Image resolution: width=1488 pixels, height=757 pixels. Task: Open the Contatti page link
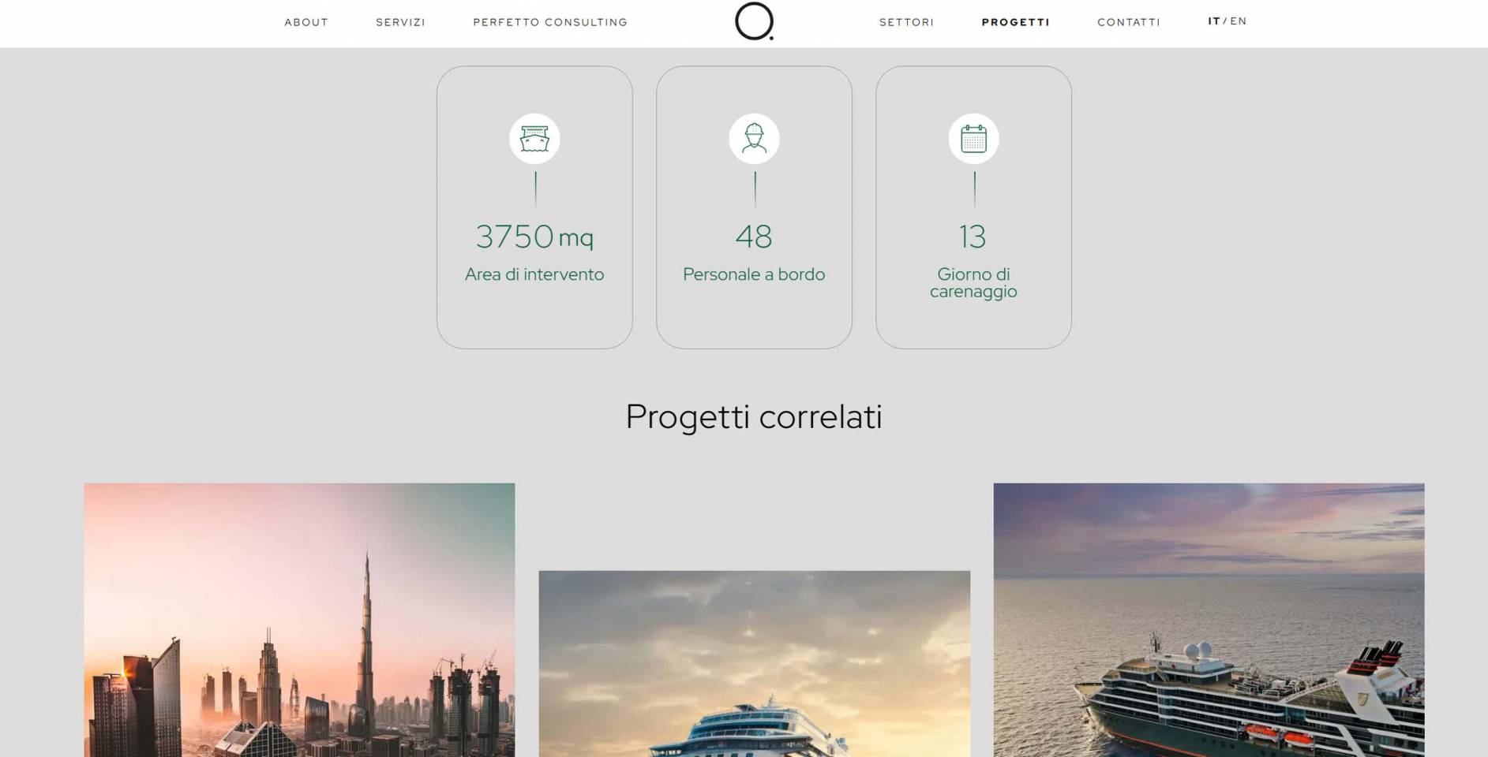1129,22
